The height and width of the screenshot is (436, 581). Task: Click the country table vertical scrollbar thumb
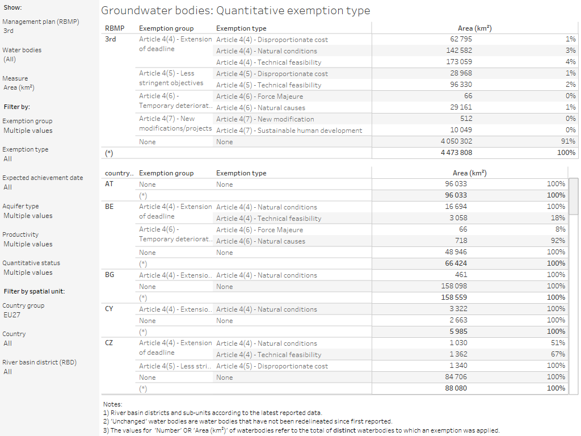point(573,196)
